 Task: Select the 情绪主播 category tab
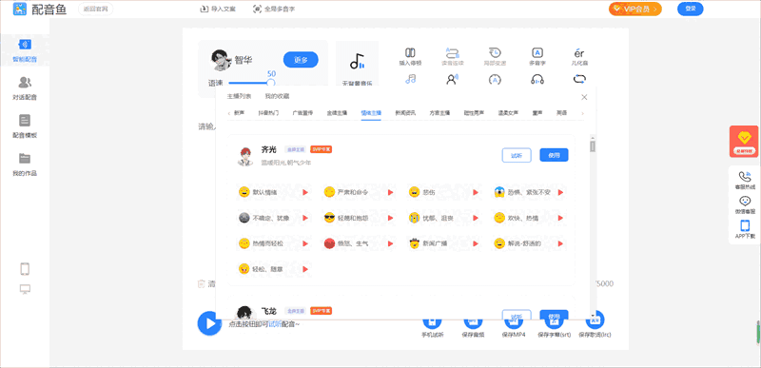coord(371,113)
